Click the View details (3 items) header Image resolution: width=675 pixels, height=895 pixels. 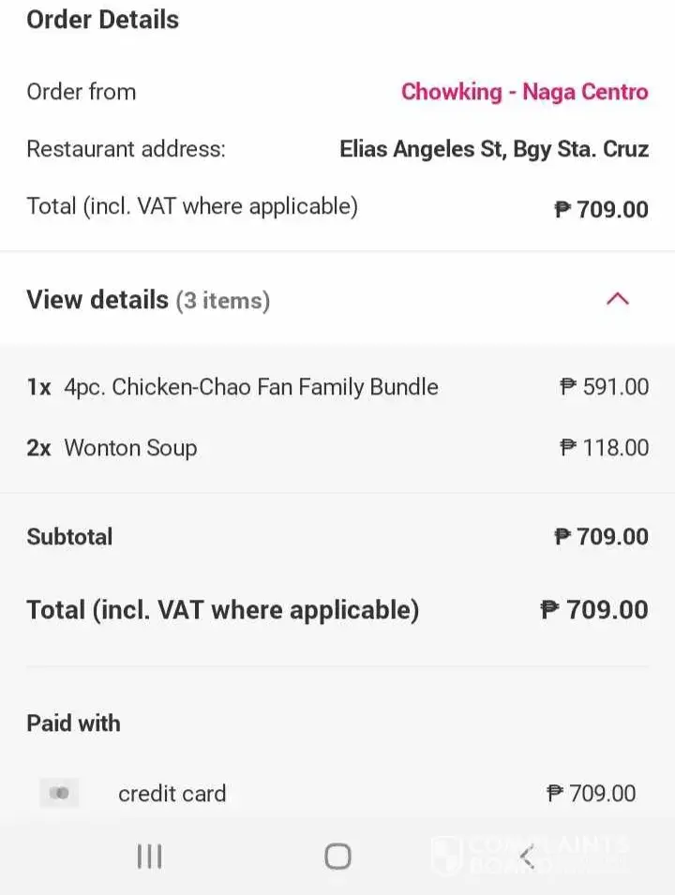[148, 300]
